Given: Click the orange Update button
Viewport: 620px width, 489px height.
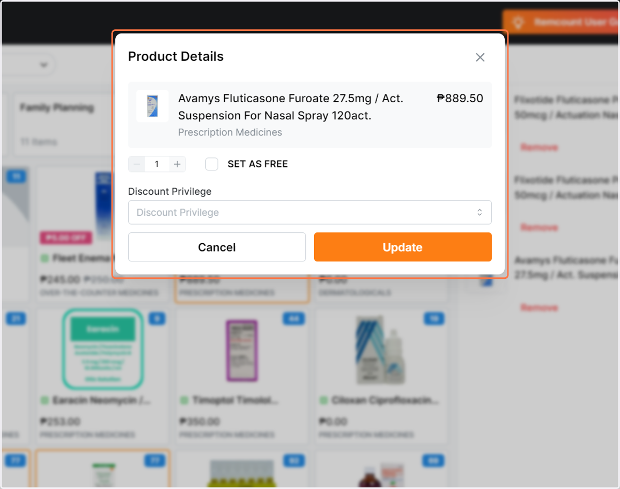Looking at the screenshot, I should [403, 247].
